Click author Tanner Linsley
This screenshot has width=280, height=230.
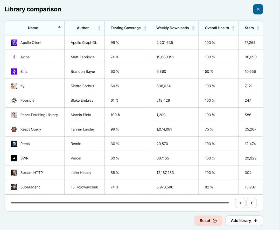point(83,129)
